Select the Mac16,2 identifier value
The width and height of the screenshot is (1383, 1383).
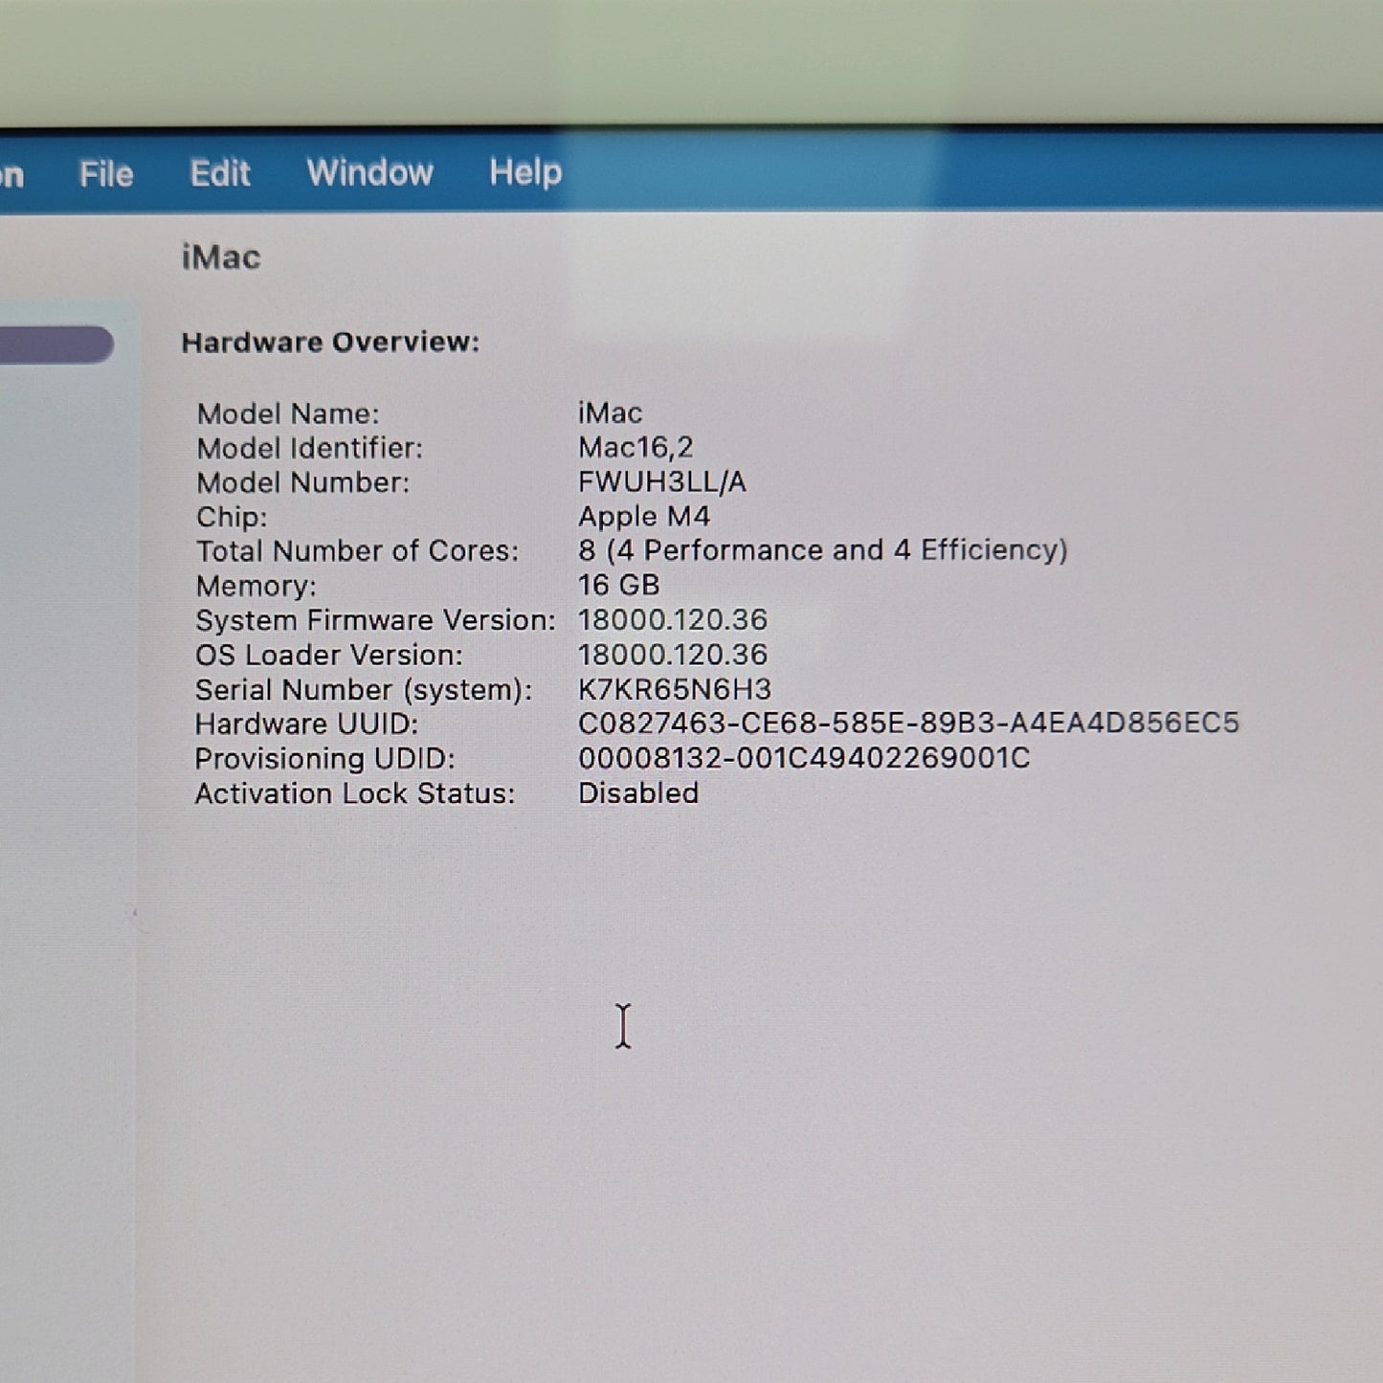(x=636, y=447)
